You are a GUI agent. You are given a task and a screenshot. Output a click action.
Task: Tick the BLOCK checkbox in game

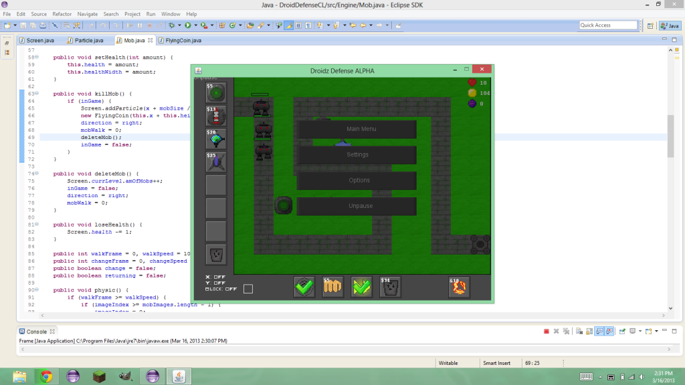(x=248, y=289)
